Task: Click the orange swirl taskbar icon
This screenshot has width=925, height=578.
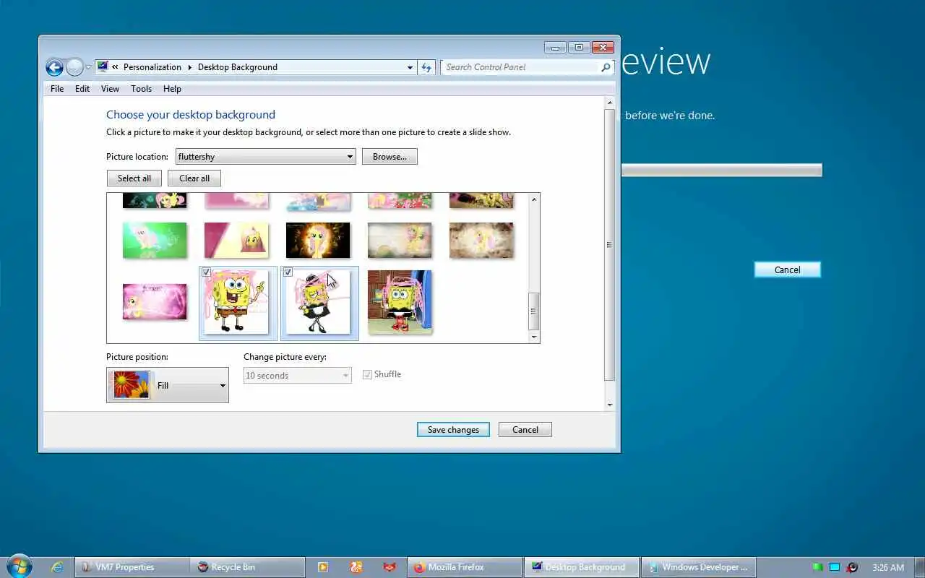Action: (356, 567)
